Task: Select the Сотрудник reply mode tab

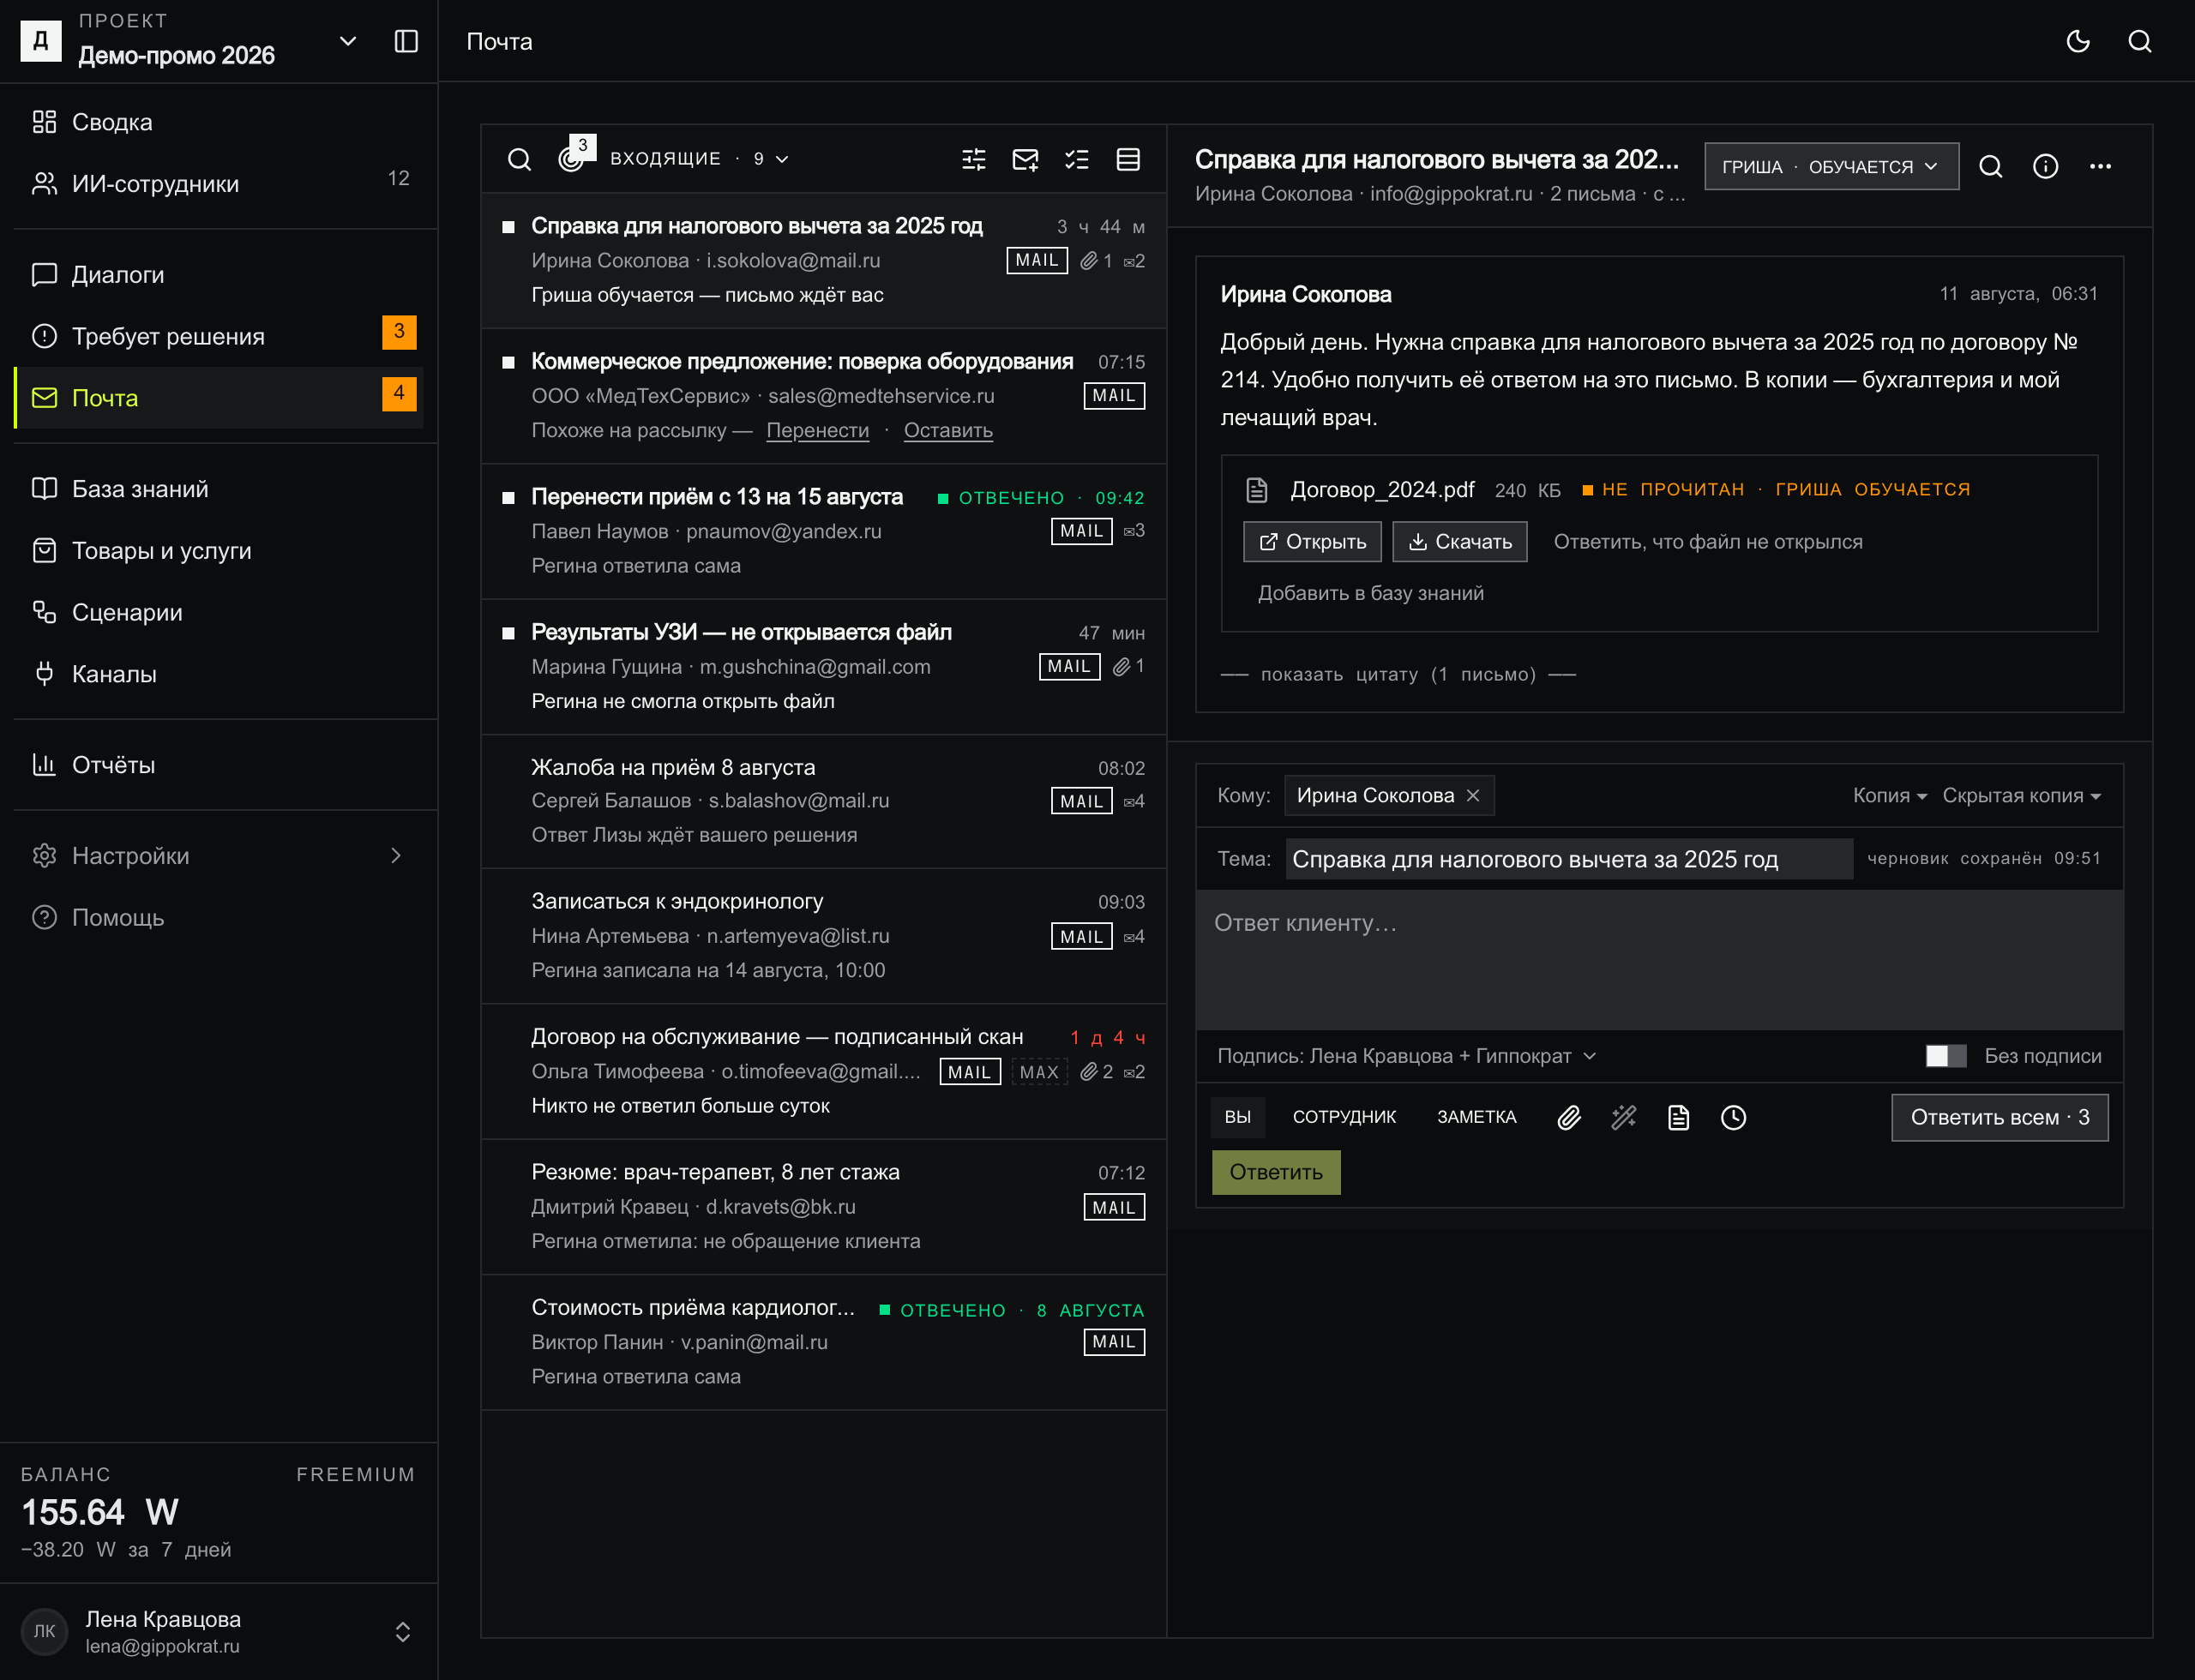Action: (x=1344, y=1117)
